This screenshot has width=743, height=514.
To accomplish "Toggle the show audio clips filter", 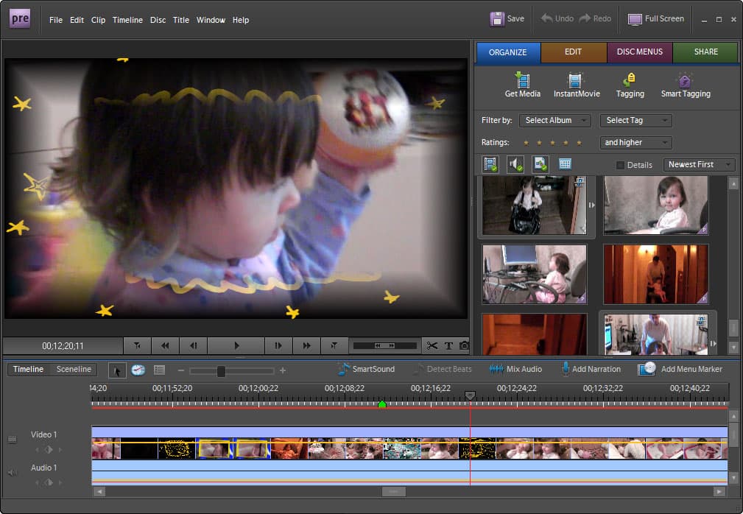I will click(515, 164).
